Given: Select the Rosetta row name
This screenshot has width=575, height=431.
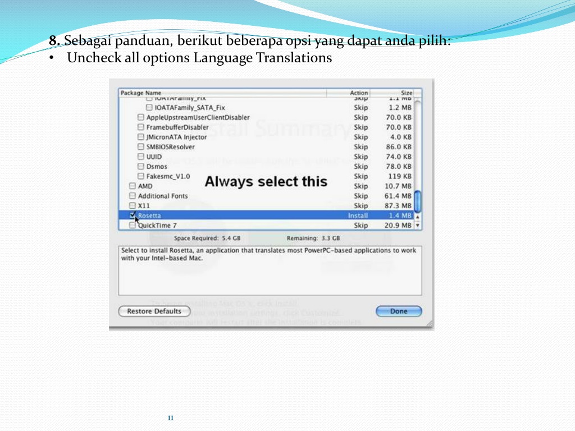Looking at the screenshot, I should pos(149,215).
